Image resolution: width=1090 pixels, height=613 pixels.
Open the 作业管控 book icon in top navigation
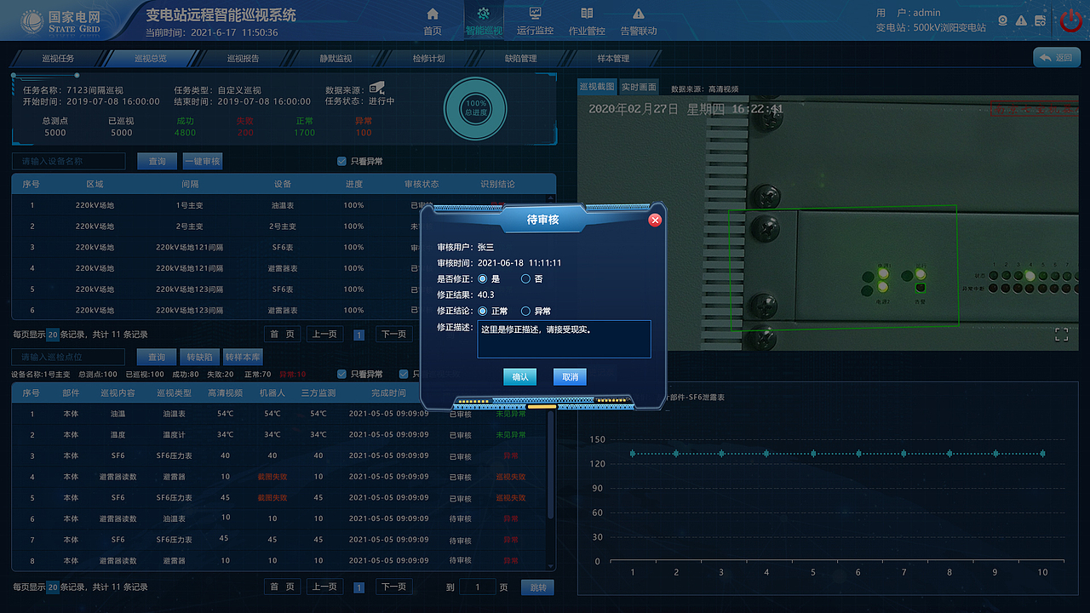coord(587,14)
